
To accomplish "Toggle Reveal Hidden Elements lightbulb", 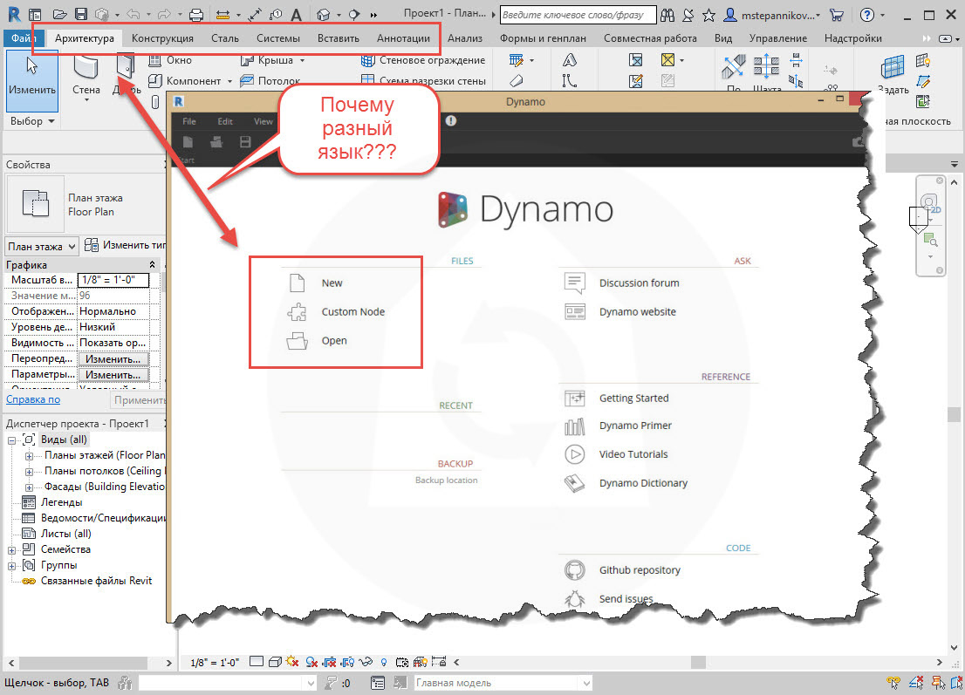I will pos(384,662).
